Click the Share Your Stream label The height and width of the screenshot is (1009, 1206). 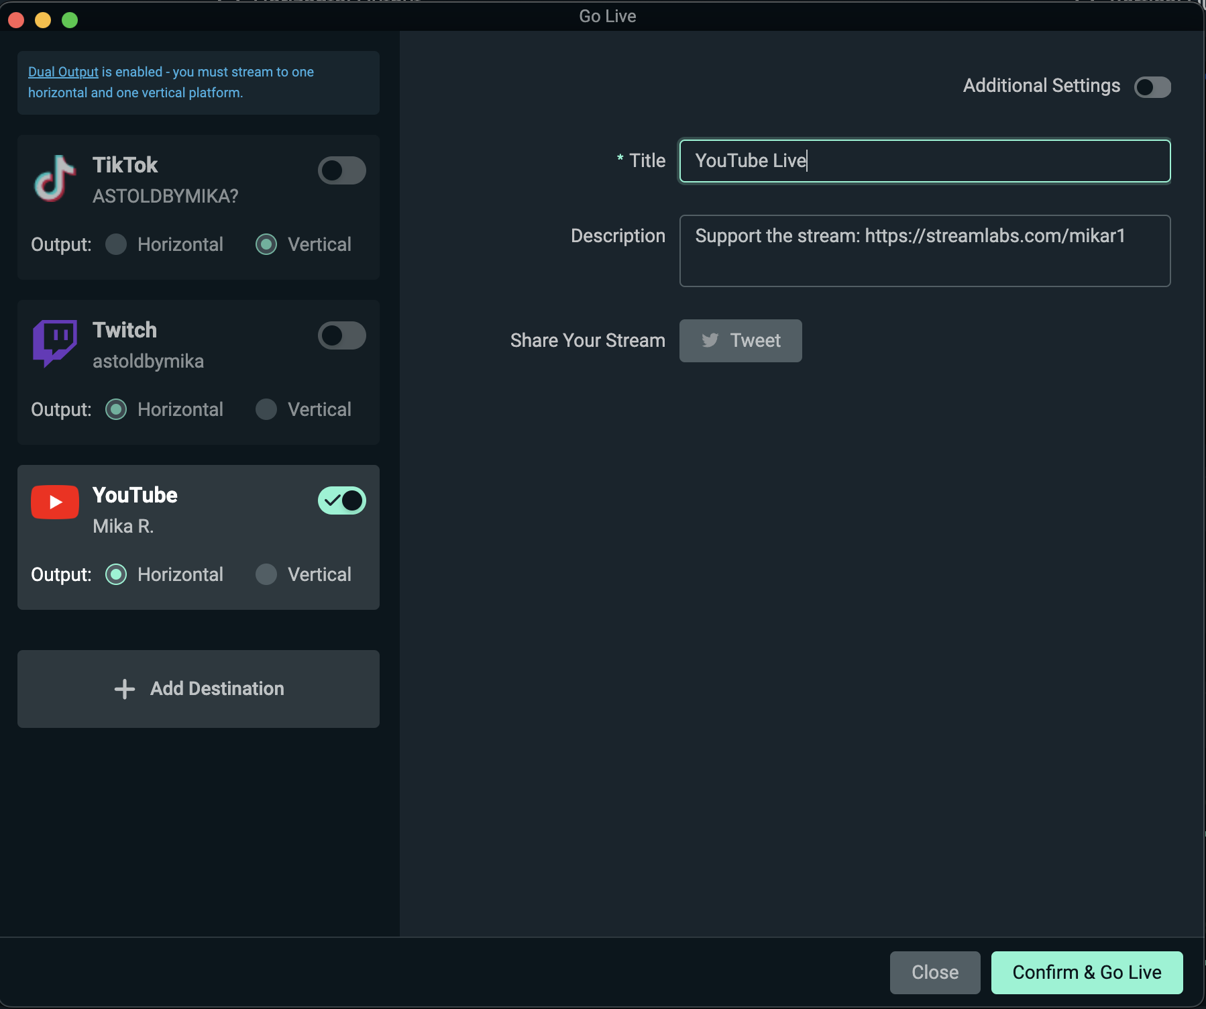pyautogui.click(x=588, y=341)
